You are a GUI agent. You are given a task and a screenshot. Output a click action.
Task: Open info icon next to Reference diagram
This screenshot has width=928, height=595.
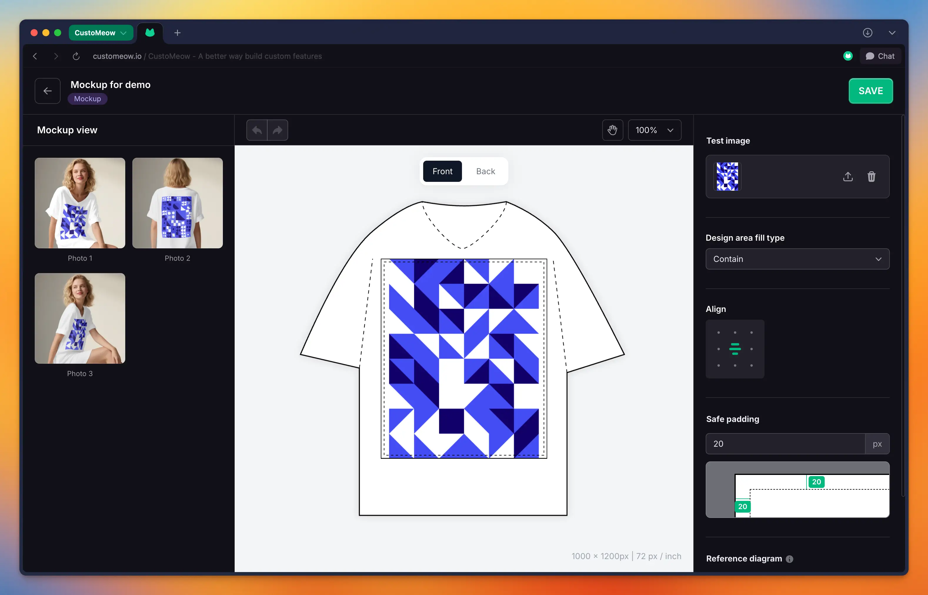(790, 559)
